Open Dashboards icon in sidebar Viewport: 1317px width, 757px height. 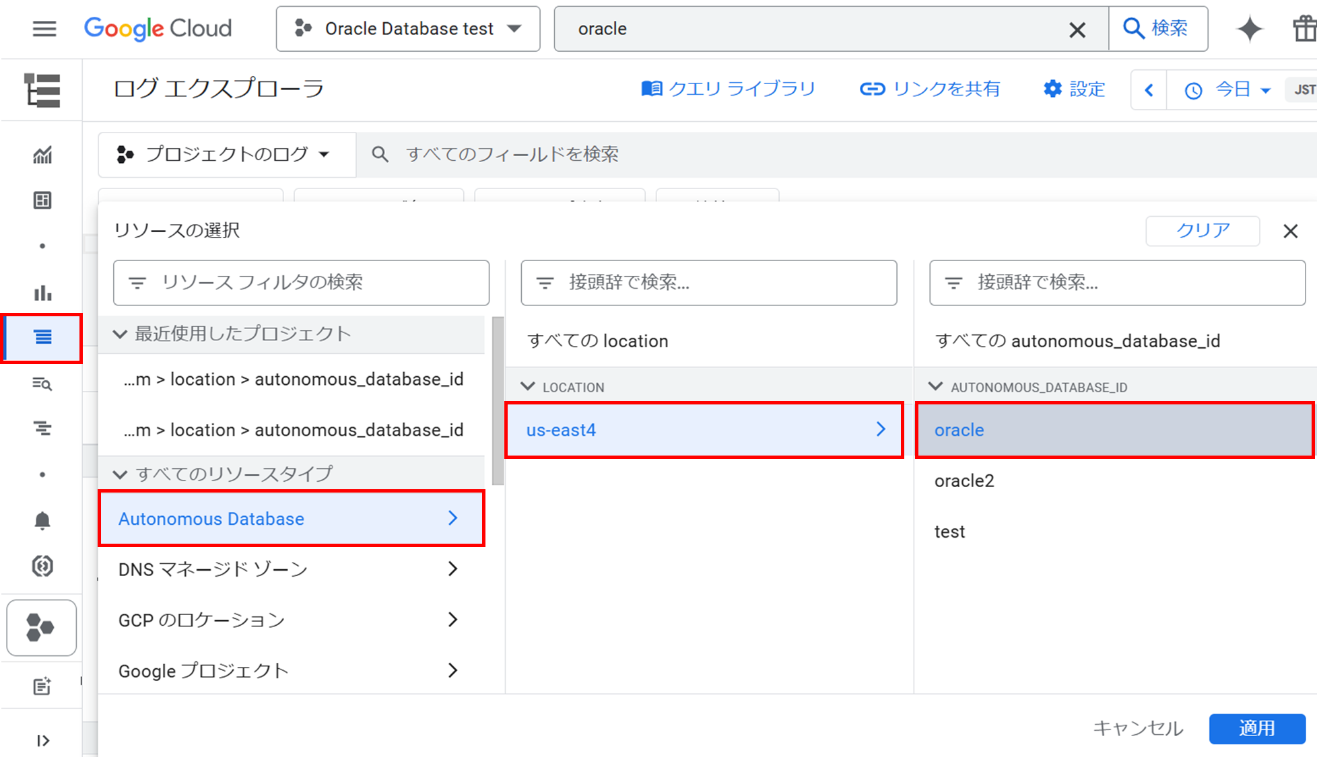point(42,201)
